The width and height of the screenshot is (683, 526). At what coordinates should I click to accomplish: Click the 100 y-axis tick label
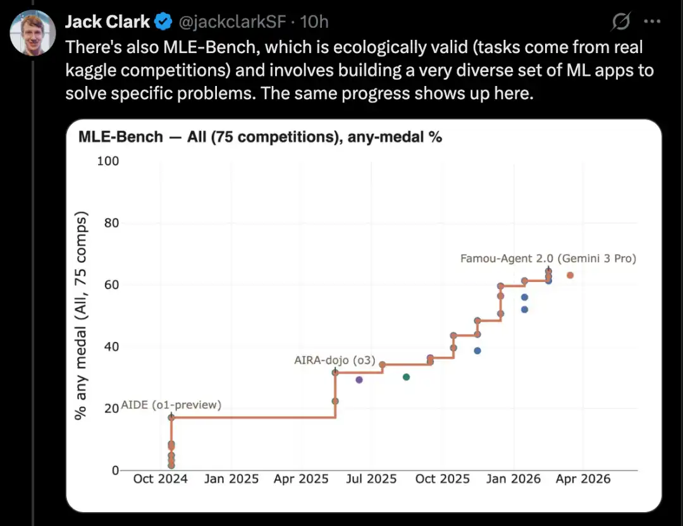click(108, 161)
